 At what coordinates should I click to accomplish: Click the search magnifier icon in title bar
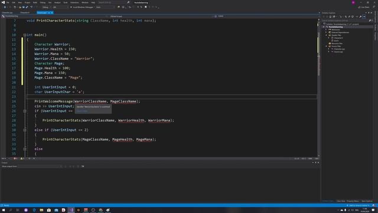coord(128,2)
